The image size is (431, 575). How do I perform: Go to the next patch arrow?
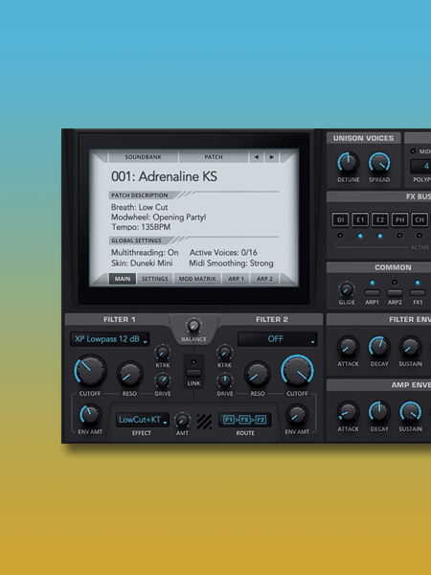click(x=272, y=157)
